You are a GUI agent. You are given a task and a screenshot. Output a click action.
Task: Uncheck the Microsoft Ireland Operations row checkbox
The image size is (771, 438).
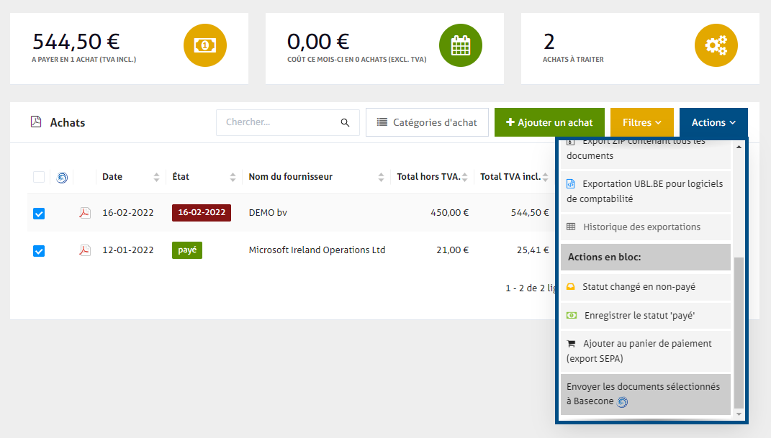[x=39, y=251]
